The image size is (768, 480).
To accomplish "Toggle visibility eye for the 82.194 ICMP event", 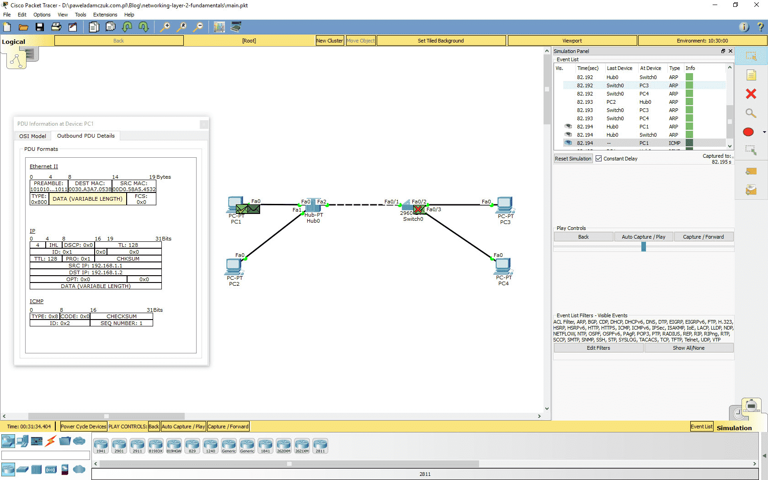I will point(568,143).
